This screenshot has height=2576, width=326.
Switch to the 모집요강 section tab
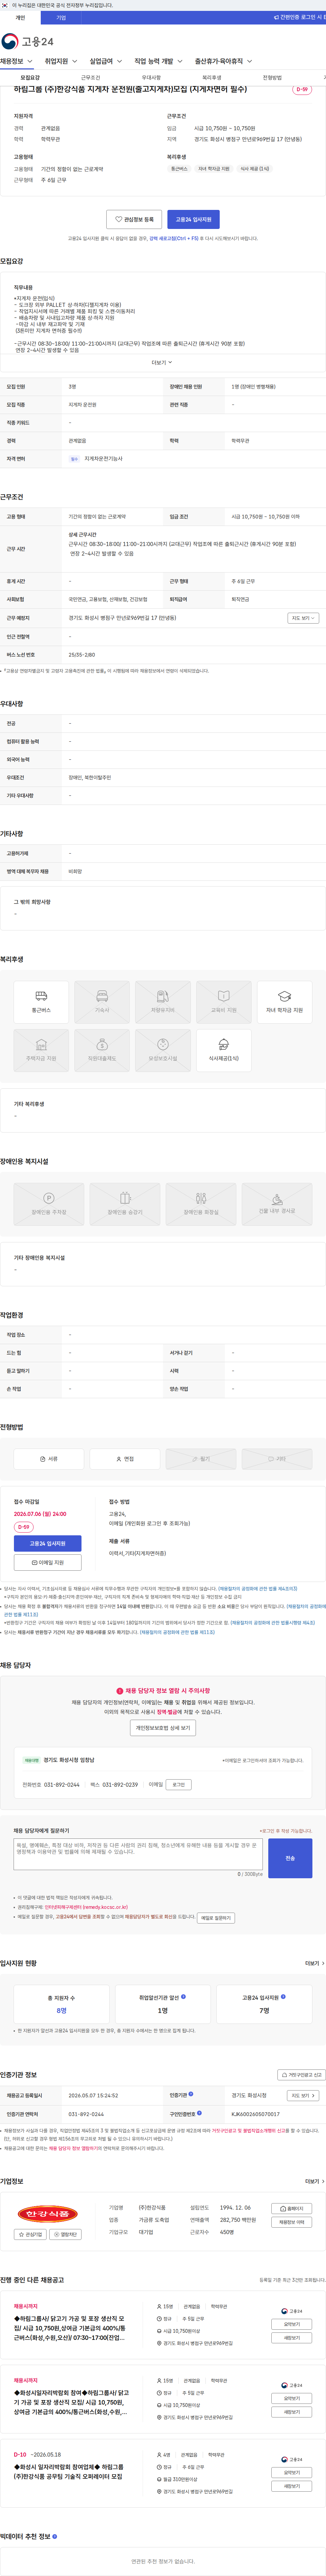pyautogui.click(x=30, y=78)
